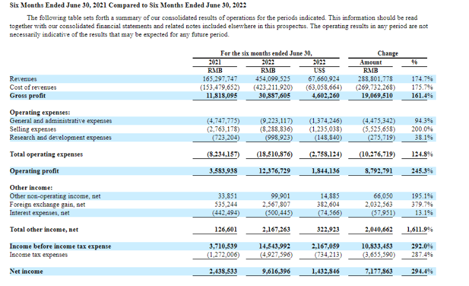This screenshot has height=286, width=469.
Task: Select the 124.8% percentage cell
Action: pos(422,155)
